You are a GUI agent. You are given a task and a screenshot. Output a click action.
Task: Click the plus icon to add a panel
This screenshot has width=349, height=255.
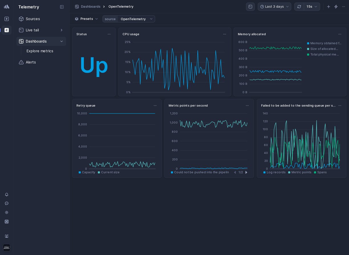pos(328,7)
